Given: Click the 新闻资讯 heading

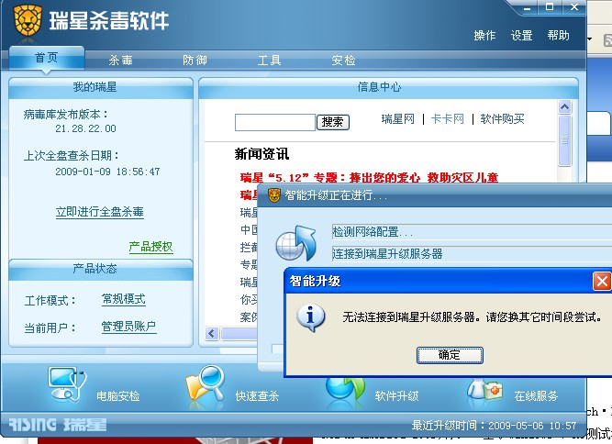Looking at the screenshot, I should (261, 154).
